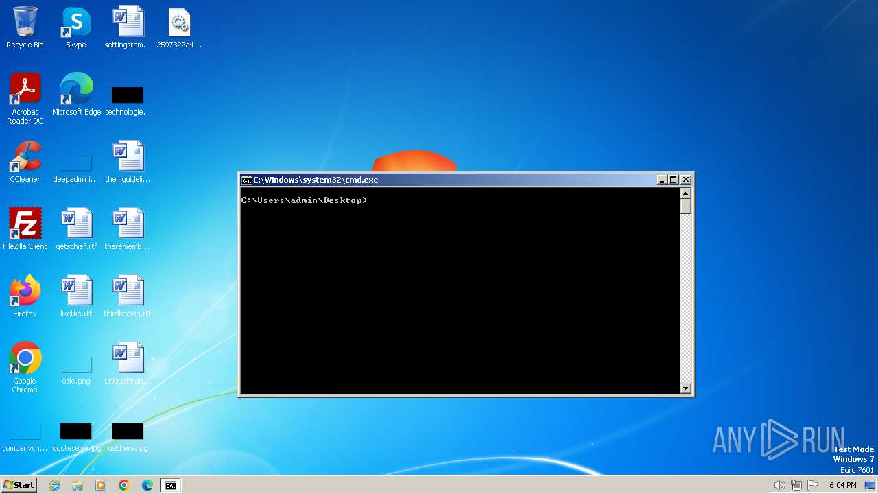Maximize the cmd.exe window
Viewport: 878px width, 494px height.
674,180
